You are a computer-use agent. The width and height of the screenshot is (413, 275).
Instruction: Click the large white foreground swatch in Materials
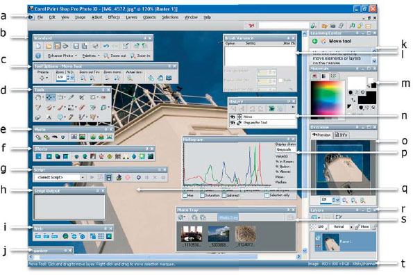tap(357, 83)
